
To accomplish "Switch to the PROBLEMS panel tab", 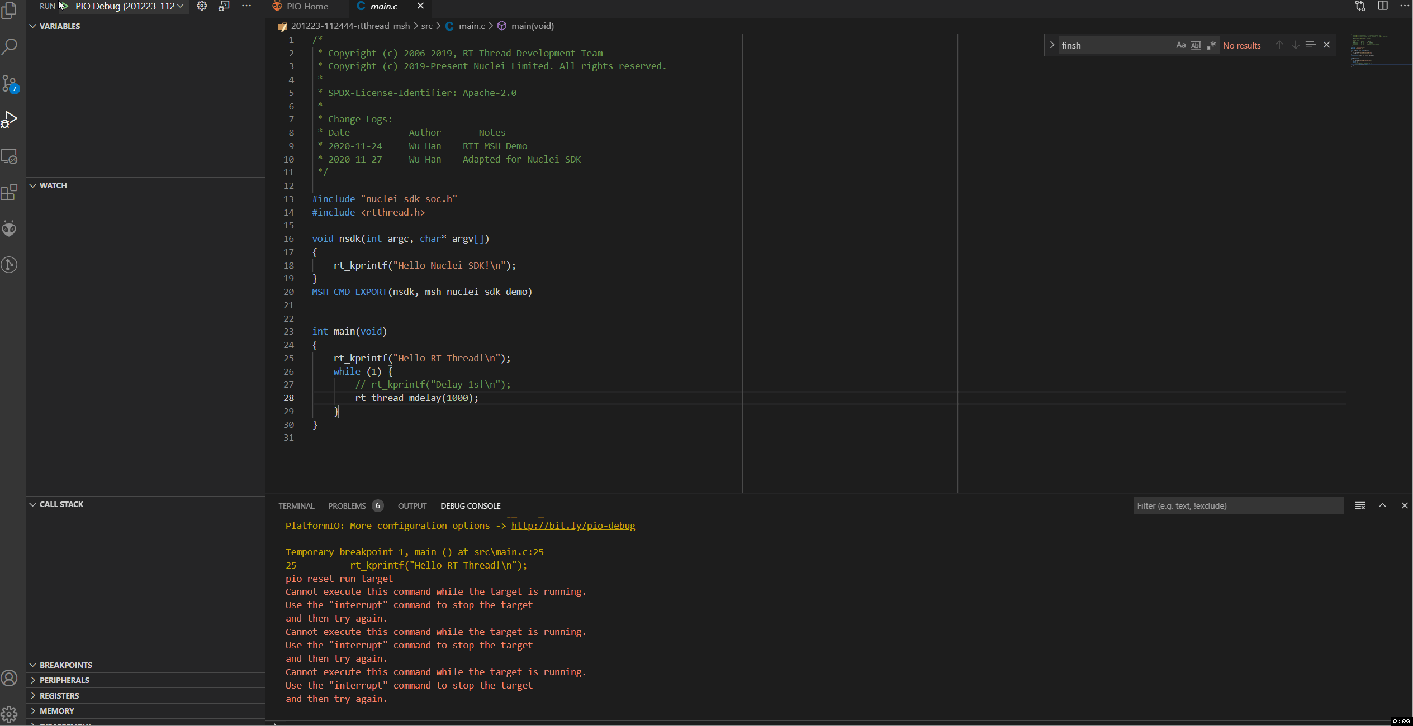I will 347,506.
